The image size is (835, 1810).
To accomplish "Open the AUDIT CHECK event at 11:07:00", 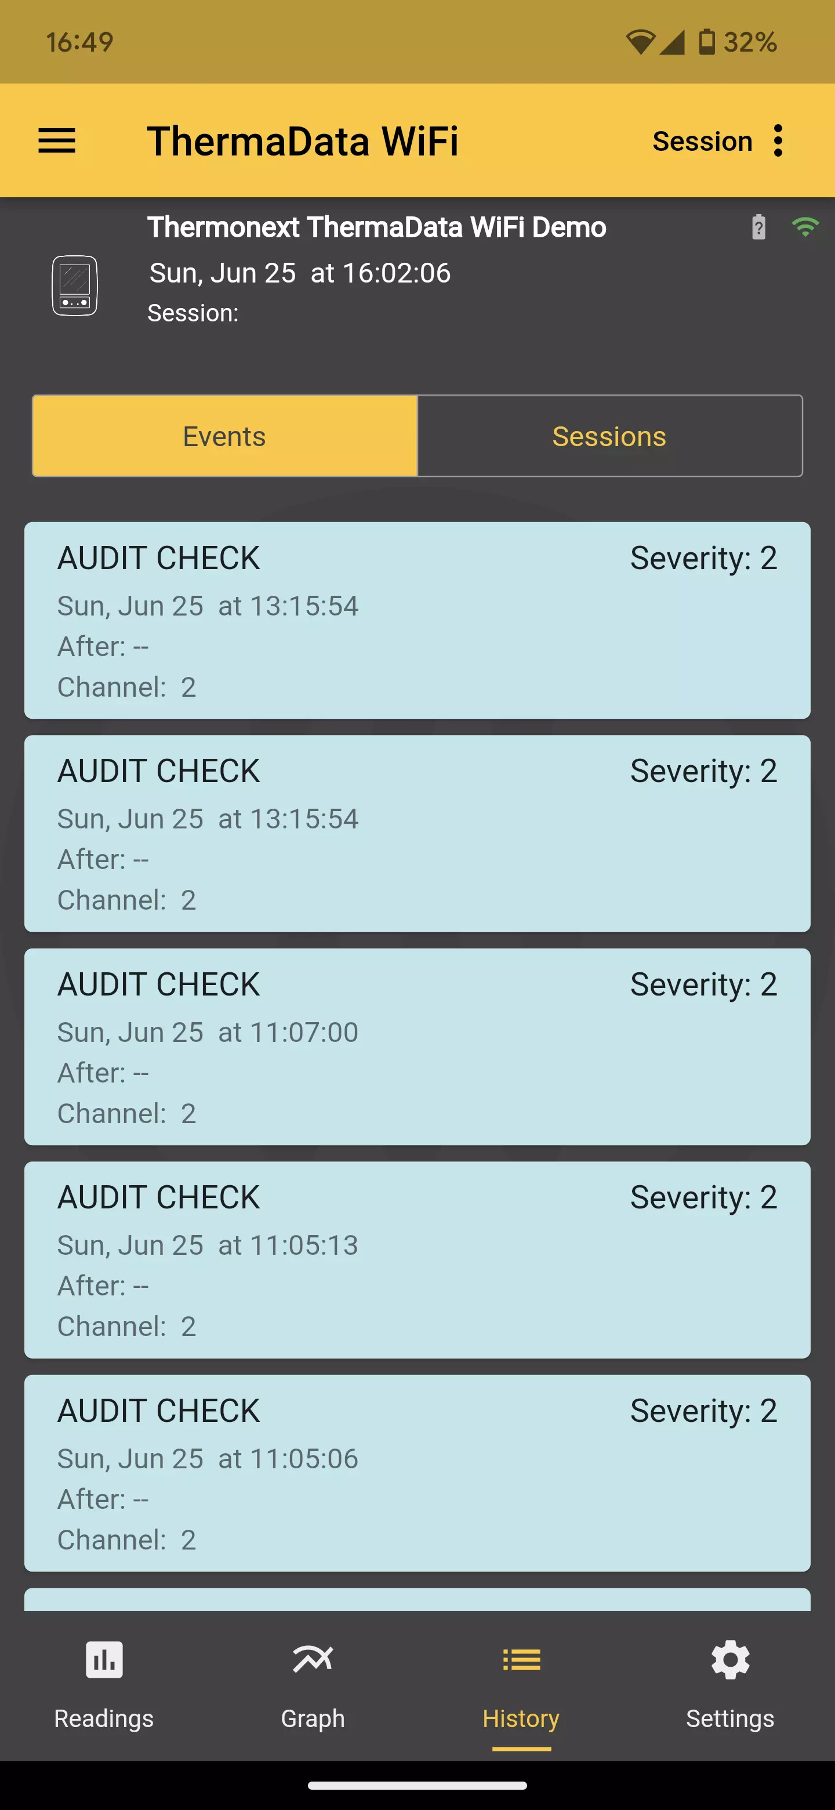I will point(417,1047).
